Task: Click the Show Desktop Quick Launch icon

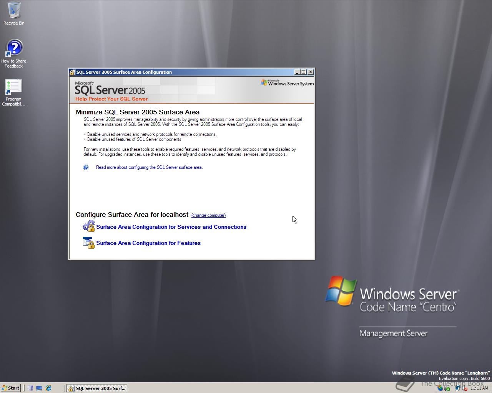Action: 39,388
